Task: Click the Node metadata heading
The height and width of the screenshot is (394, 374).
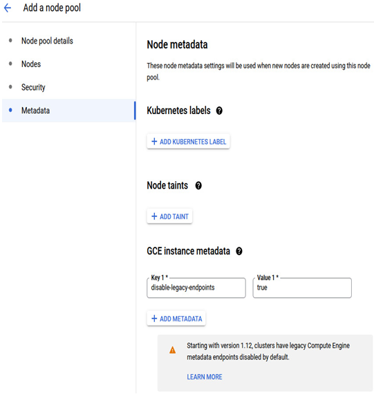Action: (x=177, y=45)
